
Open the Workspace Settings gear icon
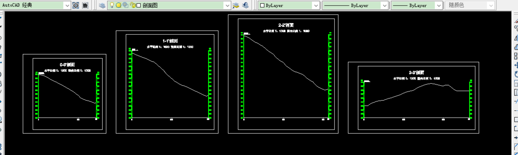(76, 5)
